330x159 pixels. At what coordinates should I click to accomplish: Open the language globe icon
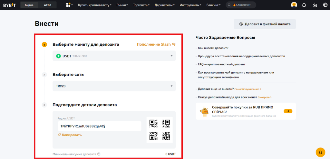pos(325,5)
